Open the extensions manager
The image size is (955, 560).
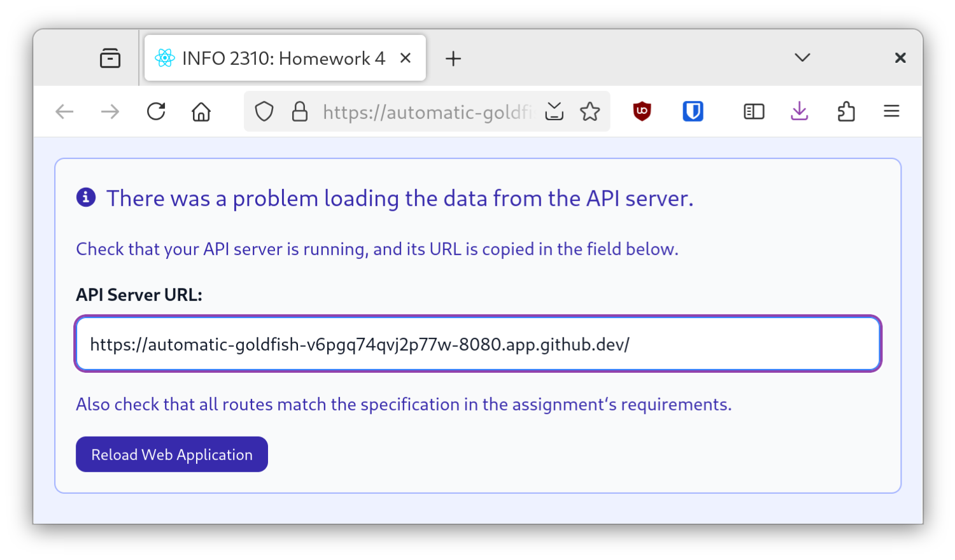click(845, 111)
